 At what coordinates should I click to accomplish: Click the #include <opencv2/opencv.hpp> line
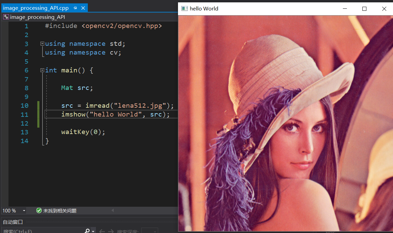pyautogui.click(x=104, y=26)
